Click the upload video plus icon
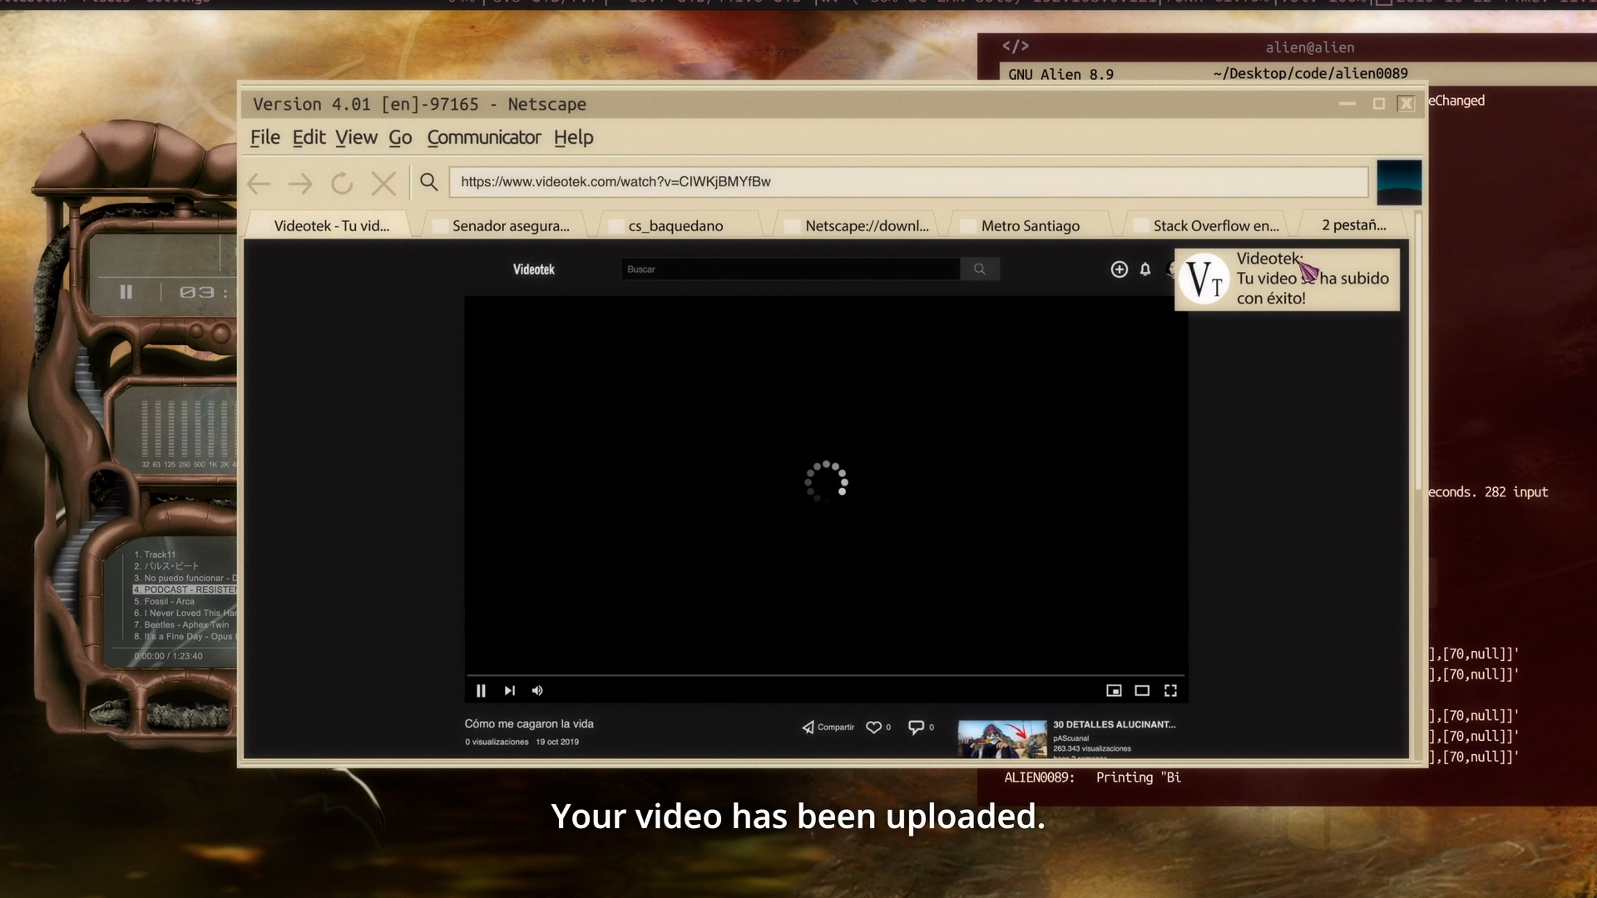This screenshot has height=898, width=1597. [1119, 269]
